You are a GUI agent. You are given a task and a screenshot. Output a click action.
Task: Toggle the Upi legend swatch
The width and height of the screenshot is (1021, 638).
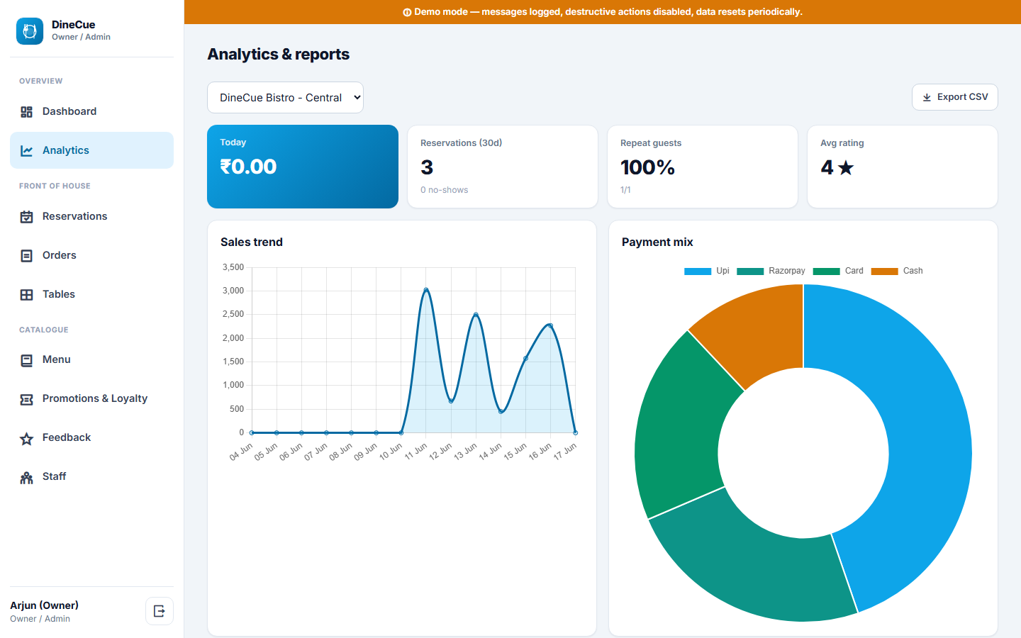click(698, 271)
